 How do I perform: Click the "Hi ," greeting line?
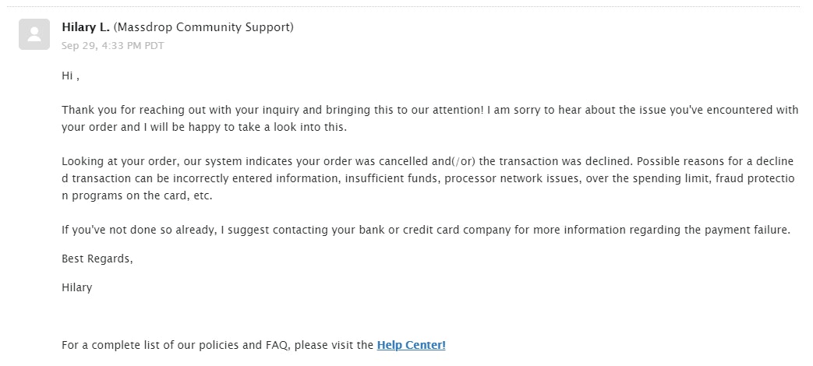70,76
